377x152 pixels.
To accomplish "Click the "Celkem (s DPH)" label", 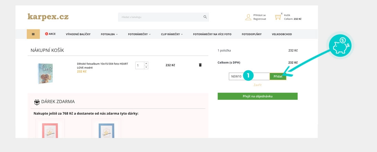I will (229, 63).
